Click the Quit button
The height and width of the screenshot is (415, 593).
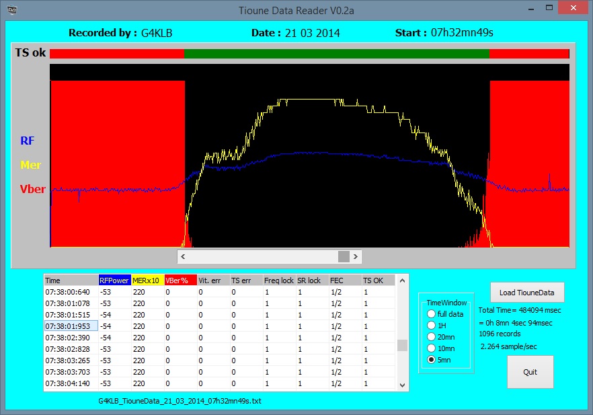(x=530, y=372)
